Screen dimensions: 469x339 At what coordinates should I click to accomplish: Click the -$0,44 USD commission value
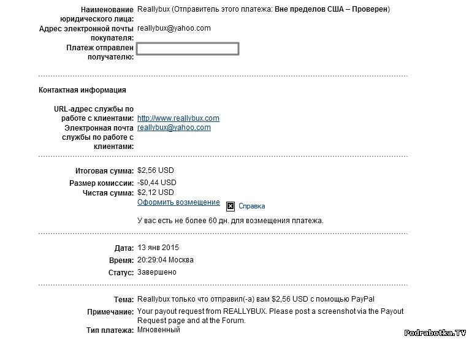(157, 183)
